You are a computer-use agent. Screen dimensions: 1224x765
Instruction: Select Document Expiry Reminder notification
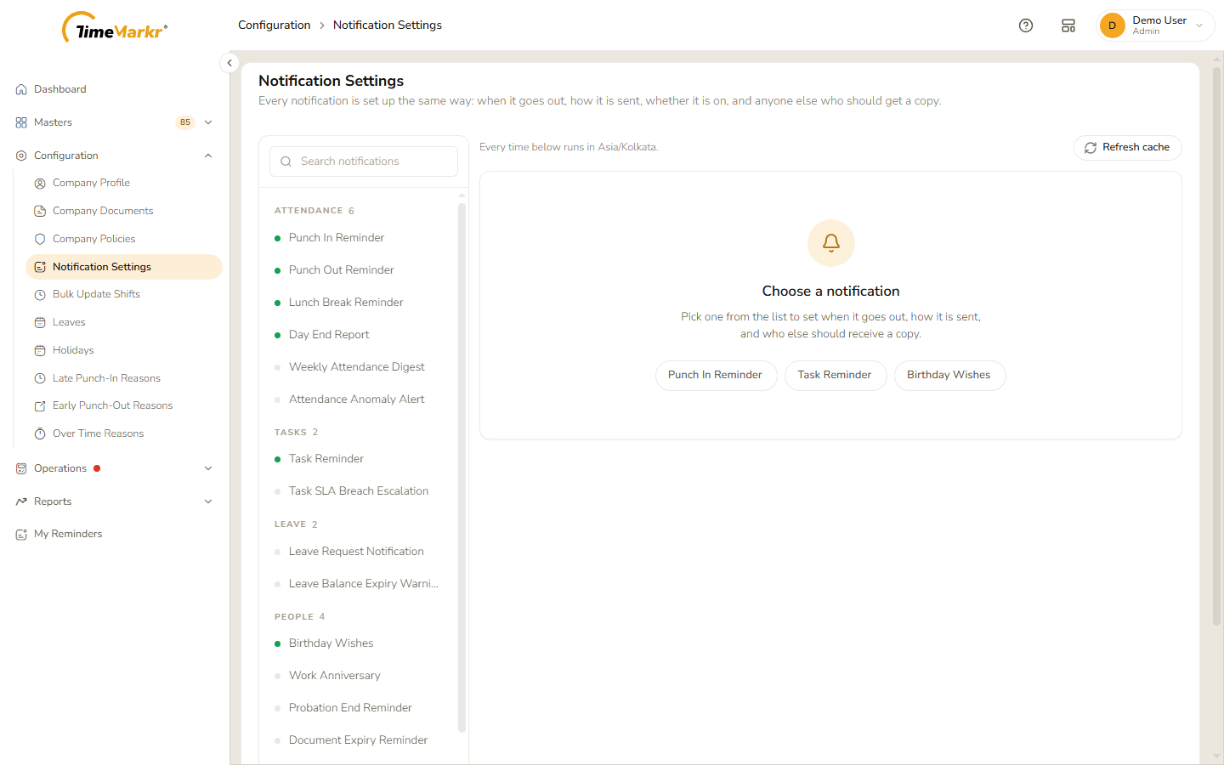358,740
